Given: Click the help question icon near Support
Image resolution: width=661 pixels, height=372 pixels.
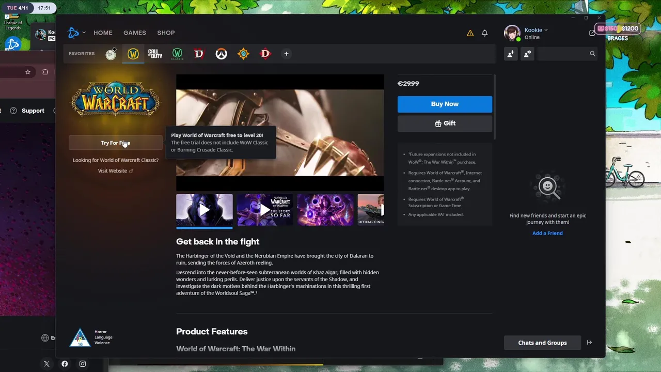Looking at the screenshot, I should [x=13, y=111].
